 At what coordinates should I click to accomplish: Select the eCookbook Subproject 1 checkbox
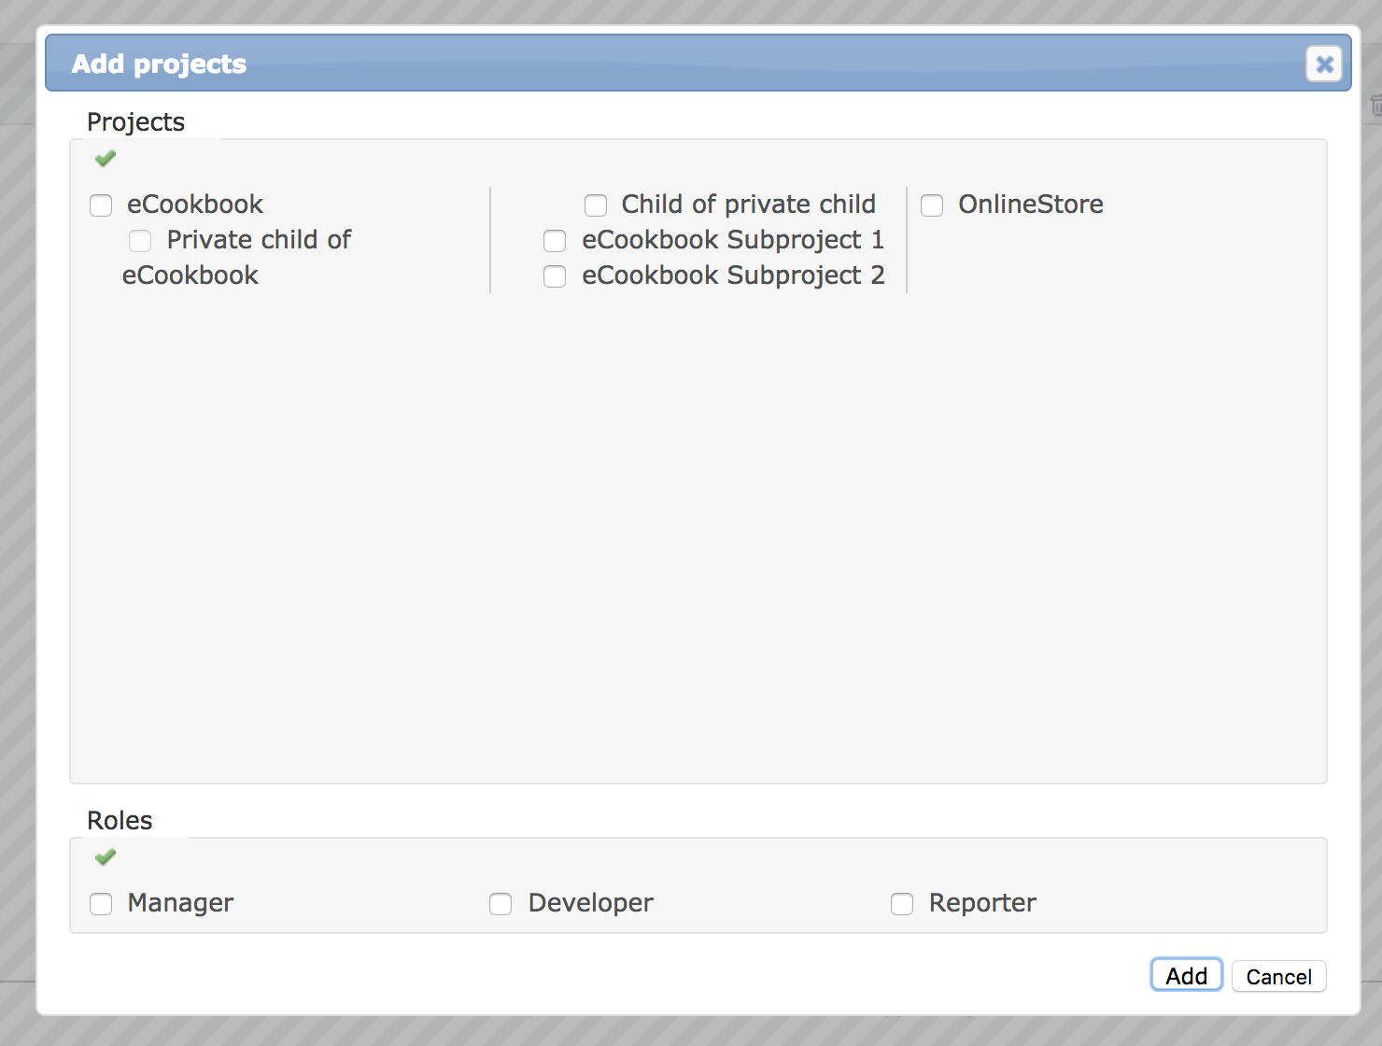[555, 240]
